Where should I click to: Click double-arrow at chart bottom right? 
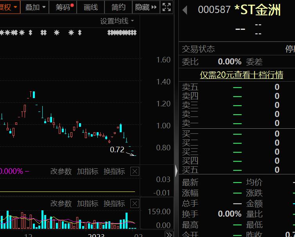(x=169, y=234)
